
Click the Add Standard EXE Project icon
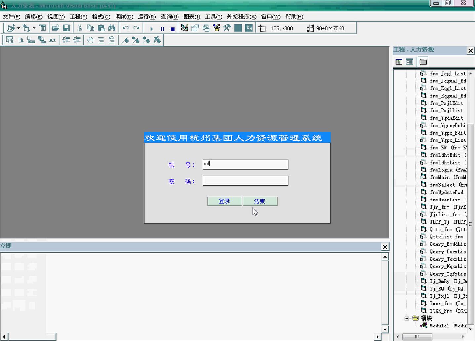coord(11,28)
